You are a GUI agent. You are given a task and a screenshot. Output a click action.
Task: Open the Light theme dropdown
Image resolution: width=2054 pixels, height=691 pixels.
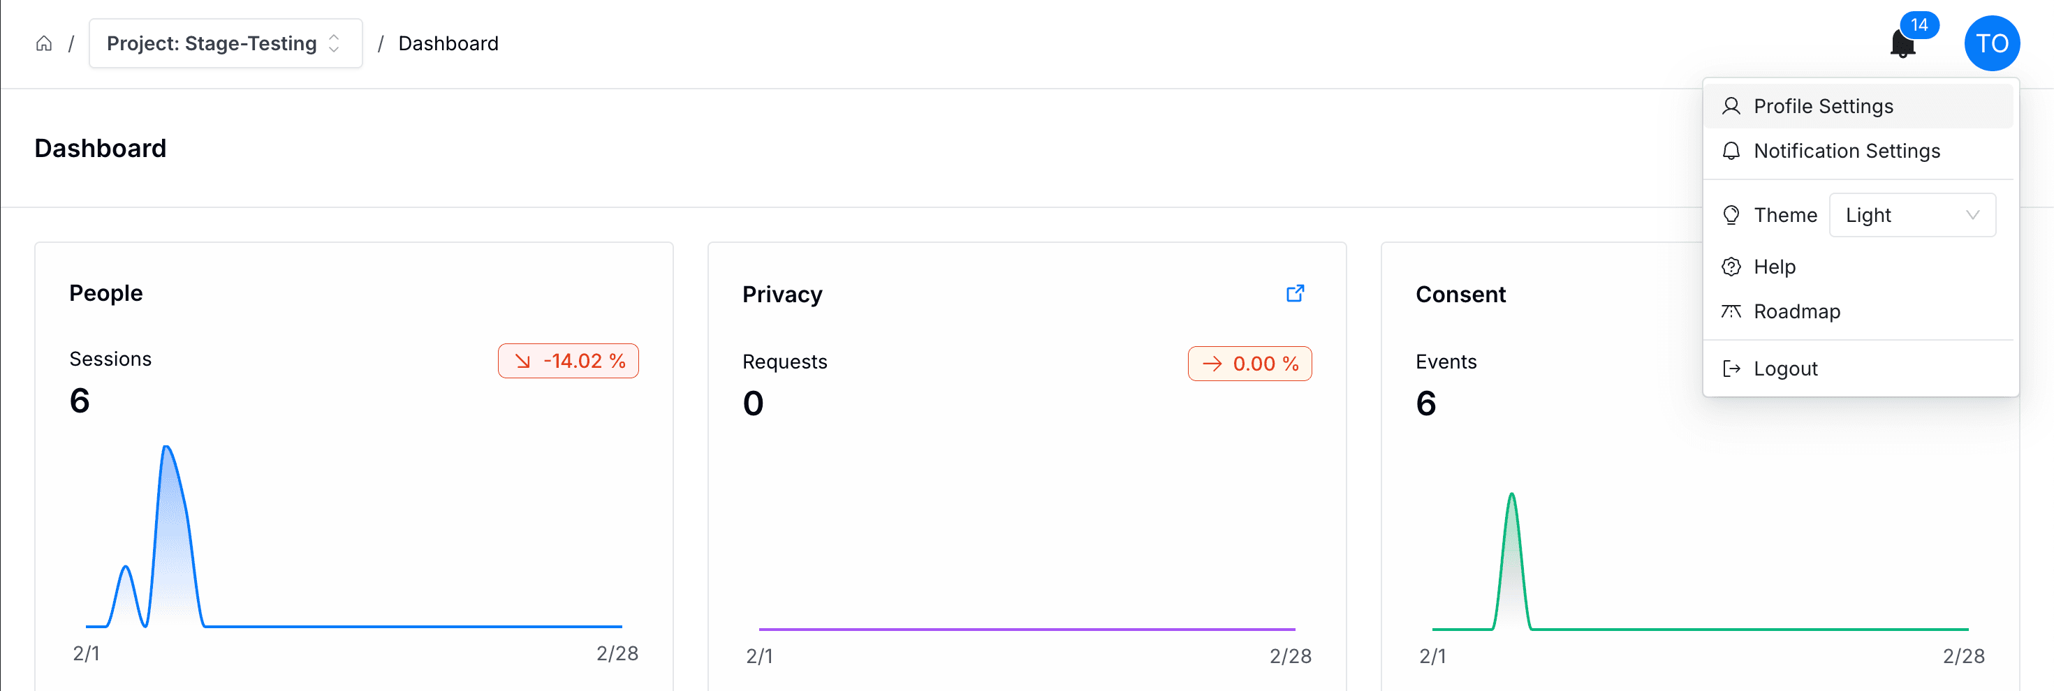pyautogui.click(x=1912, y=215)
